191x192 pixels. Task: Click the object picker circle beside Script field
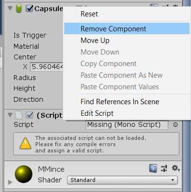coord(176,124)
